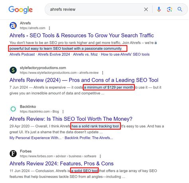Open the three-dot menu next to https://ahrefs.com
This screenshot has height=183, width=189.
(49, 28)
